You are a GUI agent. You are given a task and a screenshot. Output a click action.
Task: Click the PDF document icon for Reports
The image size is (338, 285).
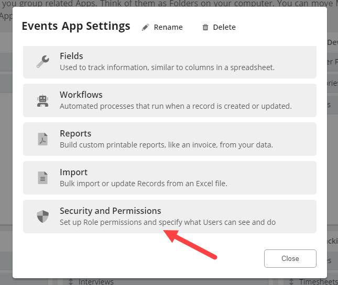[x=42, y=139]
